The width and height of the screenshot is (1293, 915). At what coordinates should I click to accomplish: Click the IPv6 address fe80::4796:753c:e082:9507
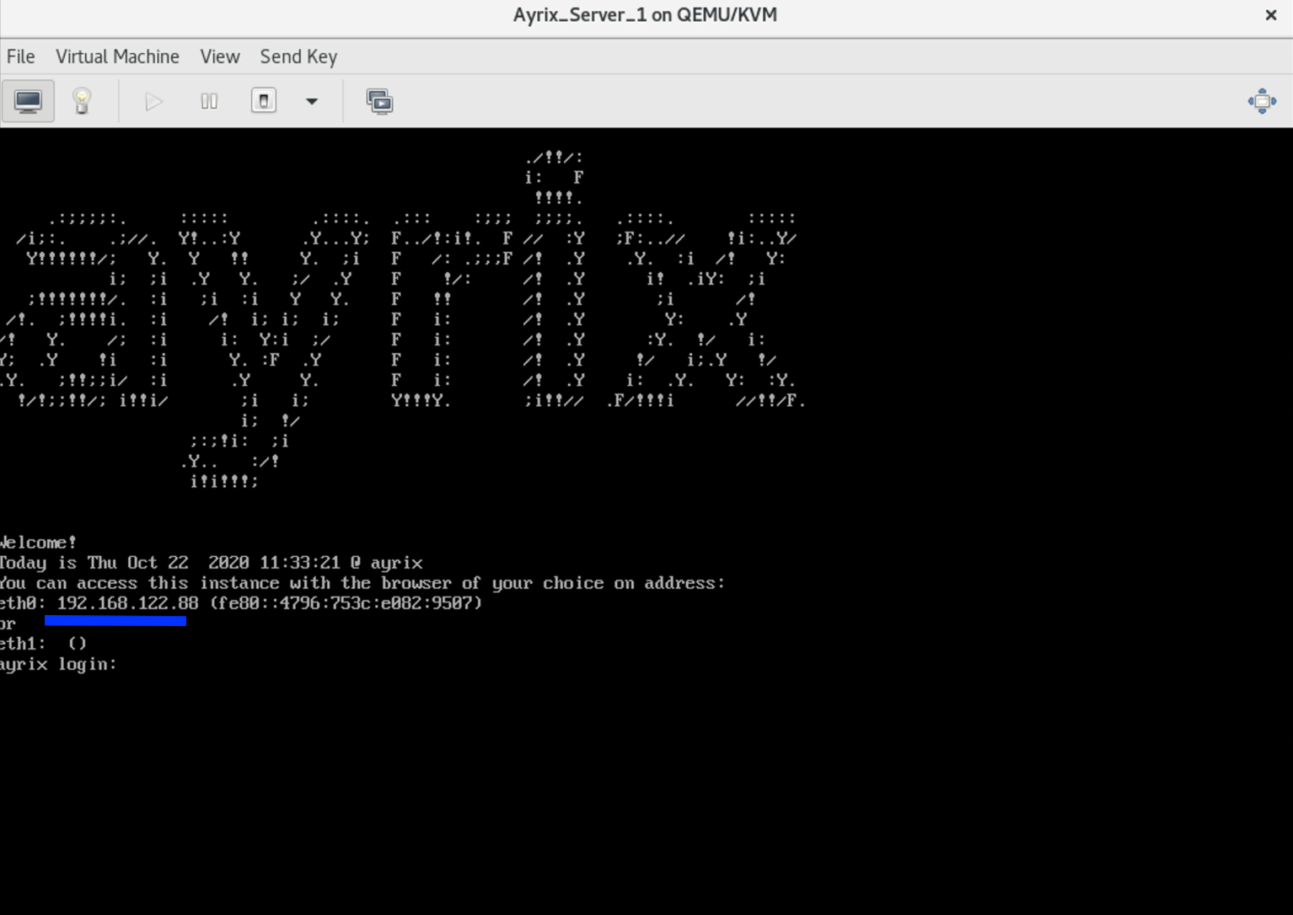(x=346, y=603)
